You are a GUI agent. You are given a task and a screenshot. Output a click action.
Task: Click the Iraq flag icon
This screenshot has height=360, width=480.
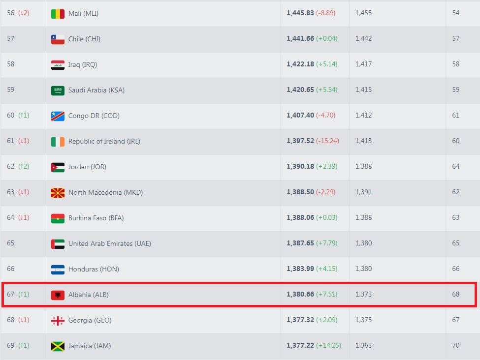point(58,65)
